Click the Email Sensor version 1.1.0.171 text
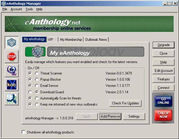Screen dimensions: 179x139 (x=118, y=86)
